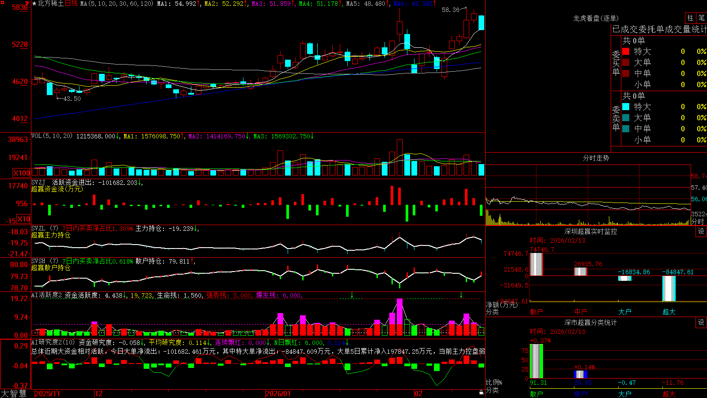707x398 pixels.
Task: Select the 龙虎看盘(逐单) panel title
Action: coord(596,18)
